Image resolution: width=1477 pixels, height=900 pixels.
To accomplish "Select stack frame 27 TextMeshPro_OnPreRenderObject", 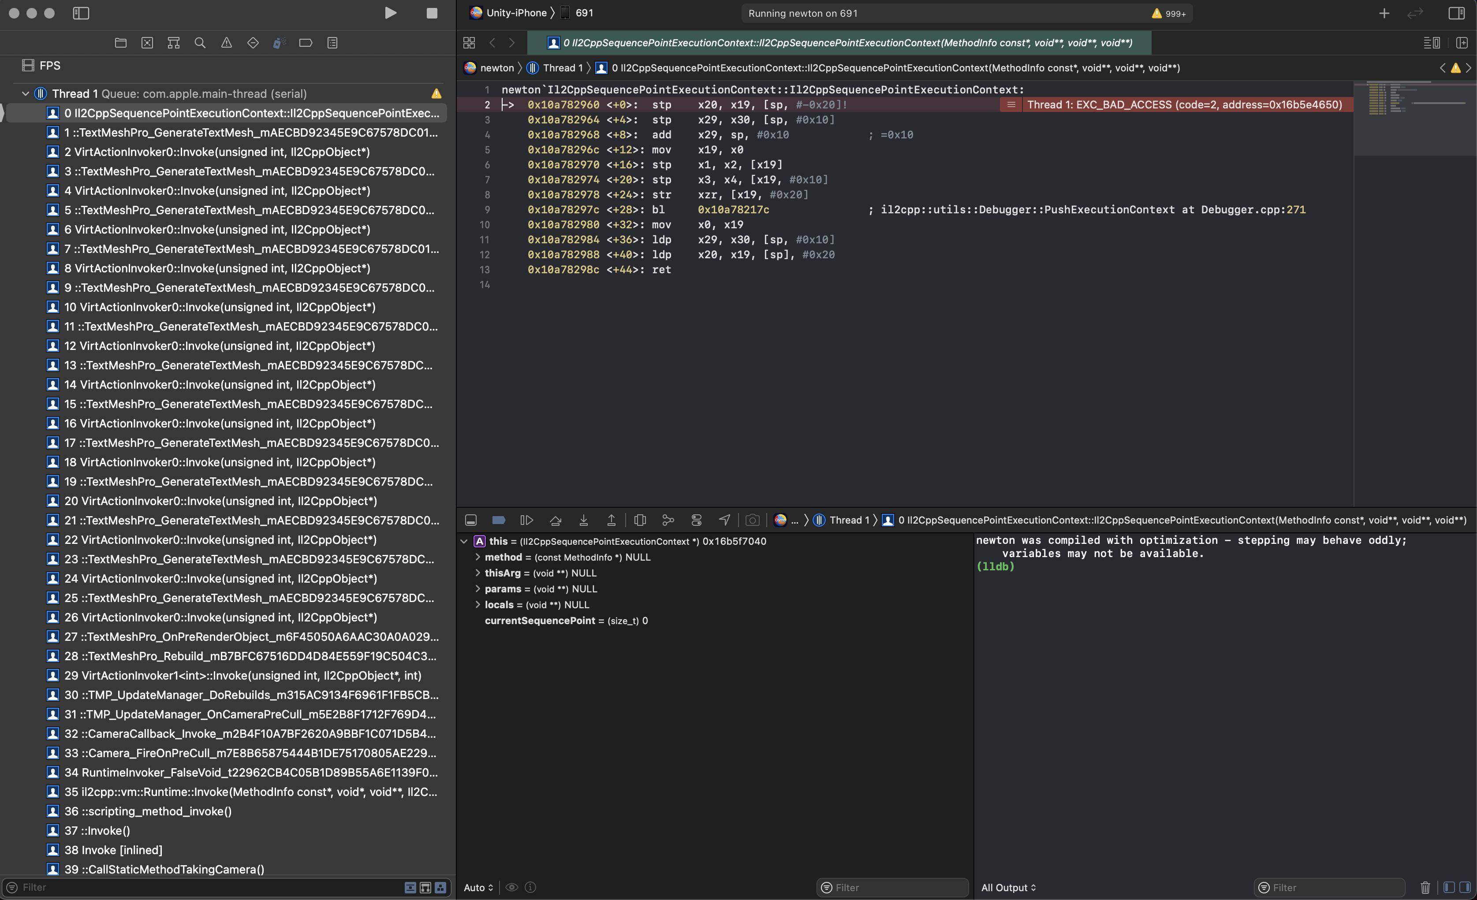I will tap(251, 636).
